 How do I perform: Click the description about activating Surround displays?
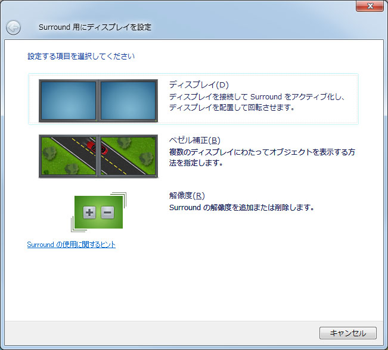point(257,102)
